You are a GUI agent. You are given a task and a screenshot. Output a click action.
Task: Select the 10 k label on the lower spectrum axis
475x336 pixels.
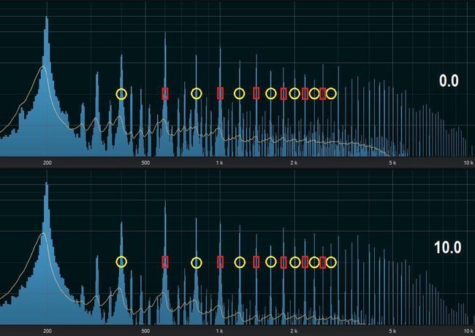click(468, 331)
